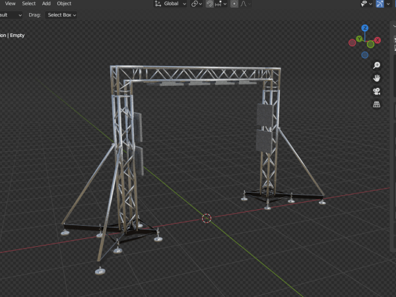Screen dimensions: 396x297
Task: Toggle snapping with the magnet icon
Action: (209, 3)
